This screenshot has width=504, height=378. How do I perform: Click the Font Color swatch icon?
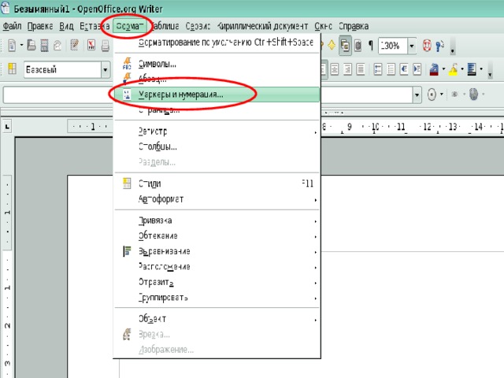tap(434, 69)
